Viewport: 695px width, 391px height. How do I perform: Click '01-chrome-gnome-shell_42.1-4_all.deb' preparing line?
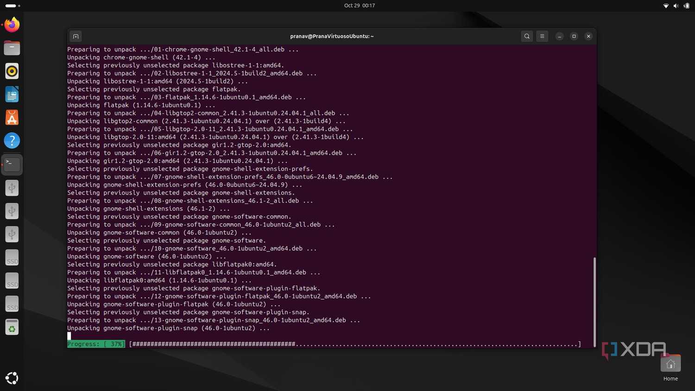183,49
